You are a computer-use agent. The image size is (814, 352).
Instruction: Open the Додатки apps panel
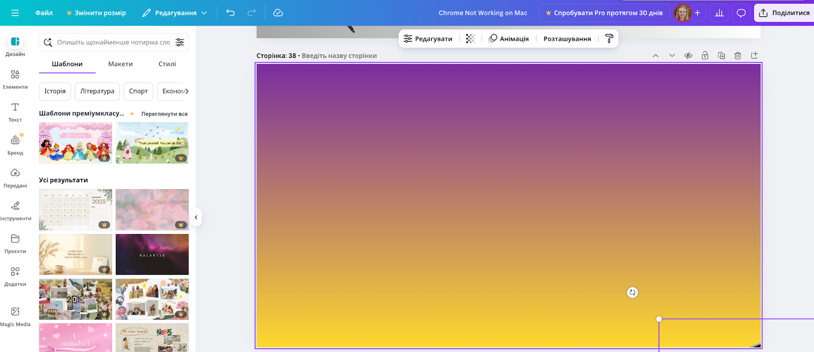[15, 276]
